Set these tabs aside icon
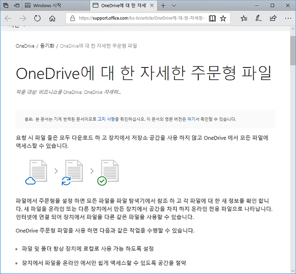 17,5
